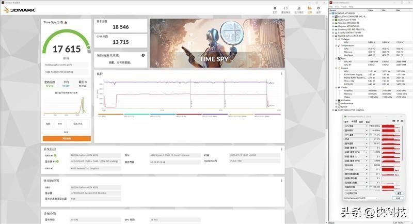
Task: Click green check icon next to display #1
Action: click(57, 162)
